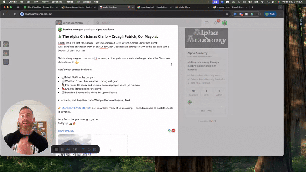The height and width of the screenshot is (172, 306).
Task: Open the History menu
Action: coord(45,2)
